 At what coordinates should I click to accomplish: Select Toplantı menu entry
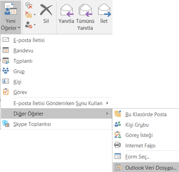[56, 61]
